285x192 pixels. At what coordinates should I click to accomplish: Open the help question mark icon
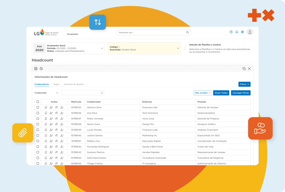click(x=231, y=32)
